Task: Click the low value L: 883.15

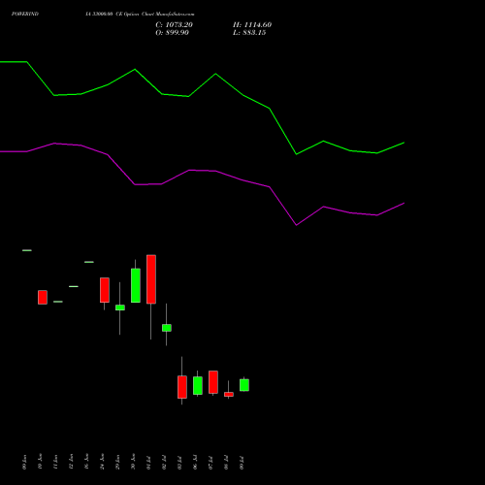Action: (249, 33)
